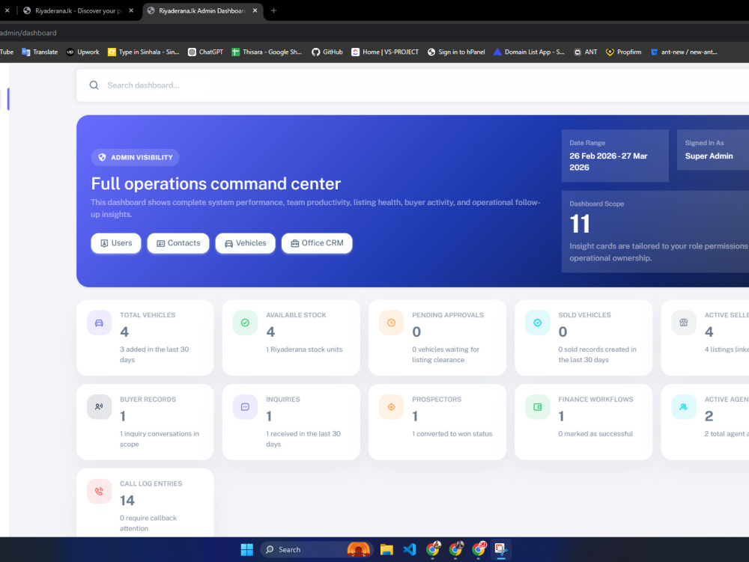Click the Buyer Records person icon
Viewport: 749px width, 562px height.
99,407
